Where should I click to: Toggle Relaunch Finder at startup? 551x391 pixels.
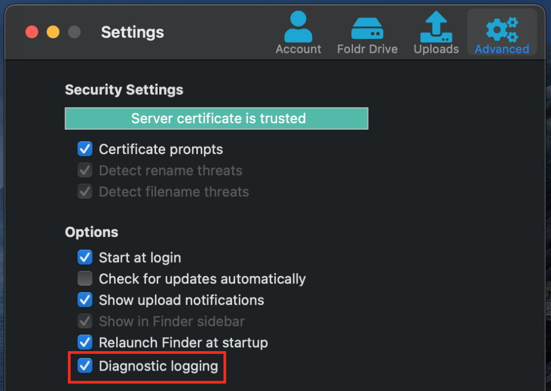[84, 343]
